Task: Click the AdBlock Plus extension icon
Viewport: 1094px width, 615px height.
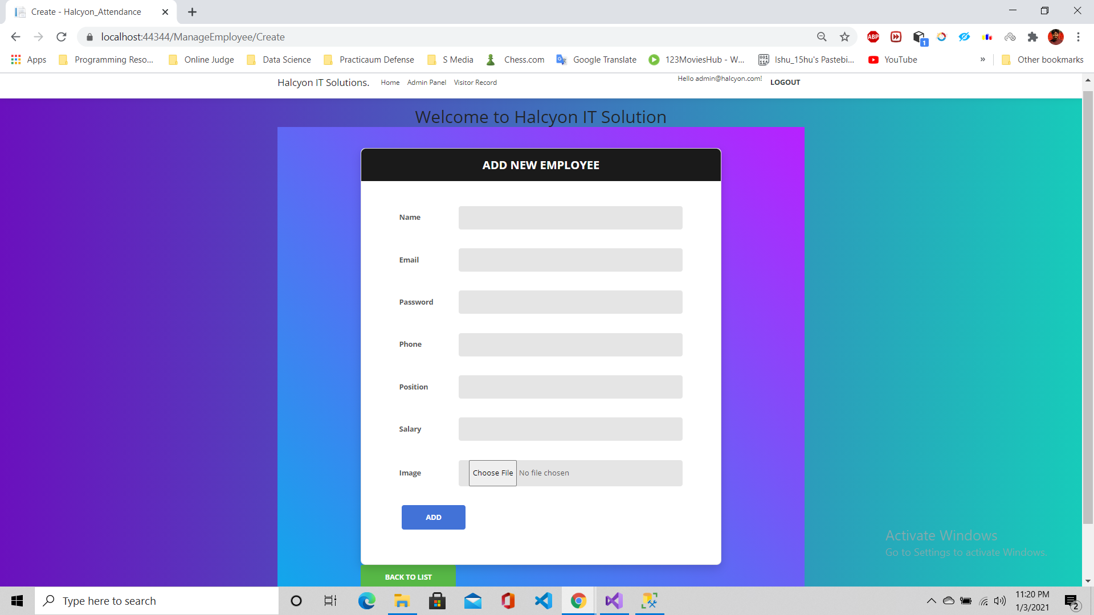Action: tap(873, 37)
